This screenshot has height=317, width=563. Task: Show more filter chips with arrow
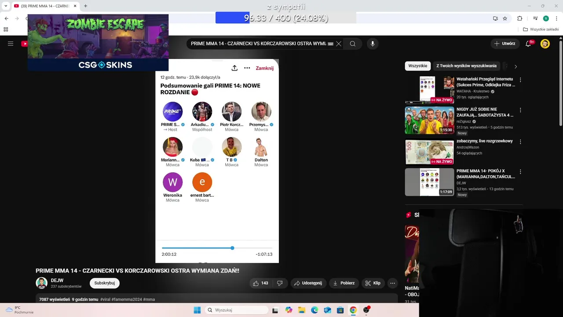click(515, 66)
